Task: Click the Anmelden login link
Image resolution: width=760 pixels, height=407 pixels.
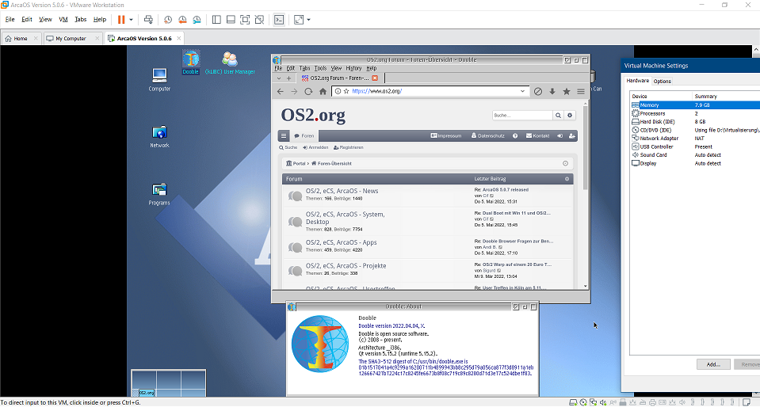Action: pyautogui.click(x=315, y=147)
